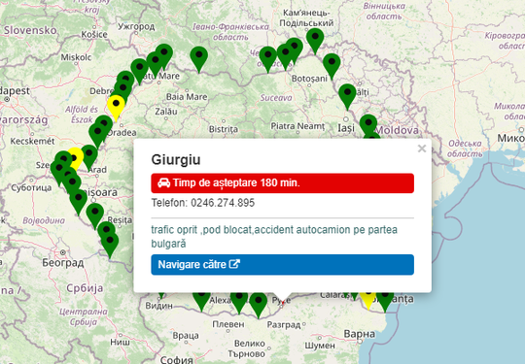Image resolution: width=525 pixels, height=364 pixels.
Task: Click the traffic note text about pod blocat
Action: [274, 237]
